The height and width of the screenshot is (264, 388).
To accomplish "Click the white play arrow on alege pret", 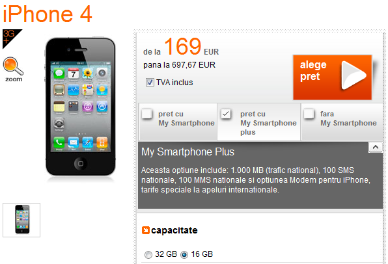I will 353,75.
